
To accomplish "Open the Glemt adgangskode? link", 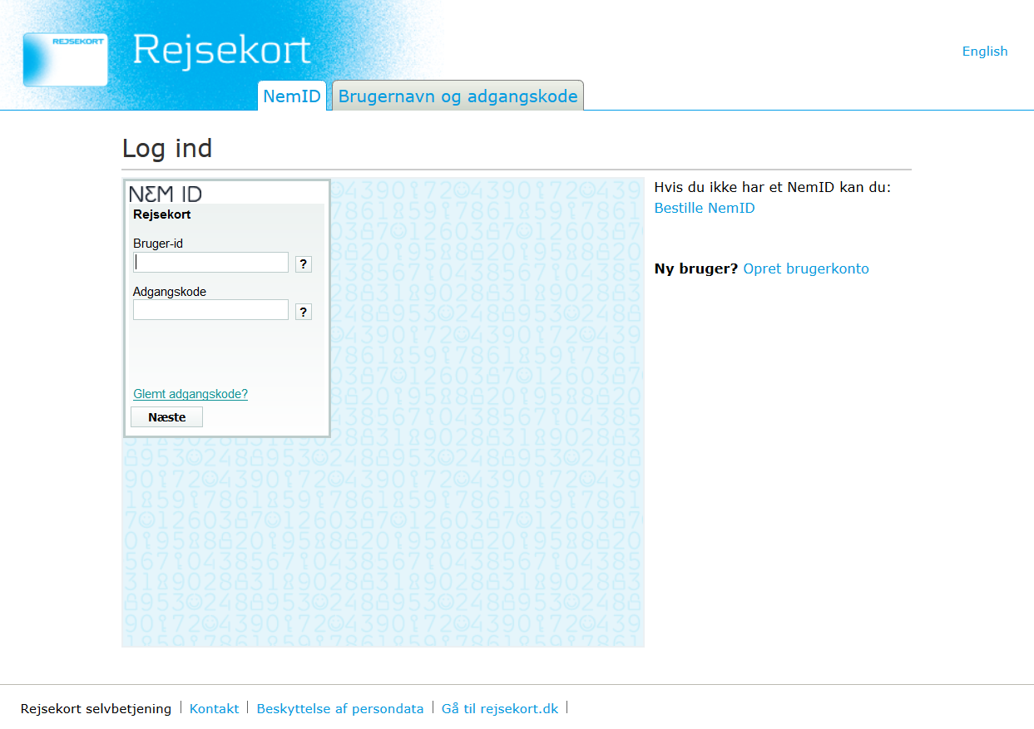I will (190, 394).
